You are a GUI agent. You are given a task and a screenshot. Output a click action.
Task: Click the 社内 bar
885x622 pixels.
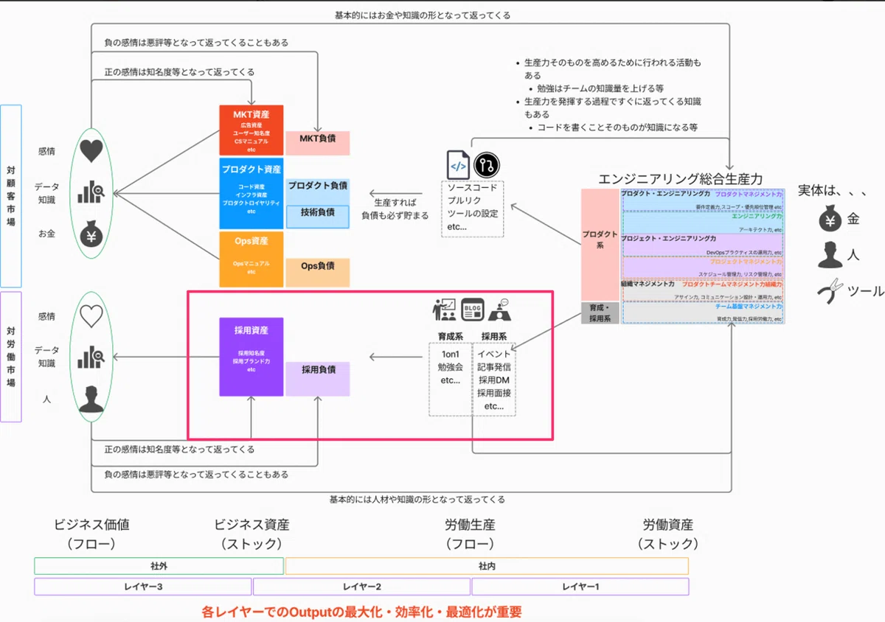(487, 566)
